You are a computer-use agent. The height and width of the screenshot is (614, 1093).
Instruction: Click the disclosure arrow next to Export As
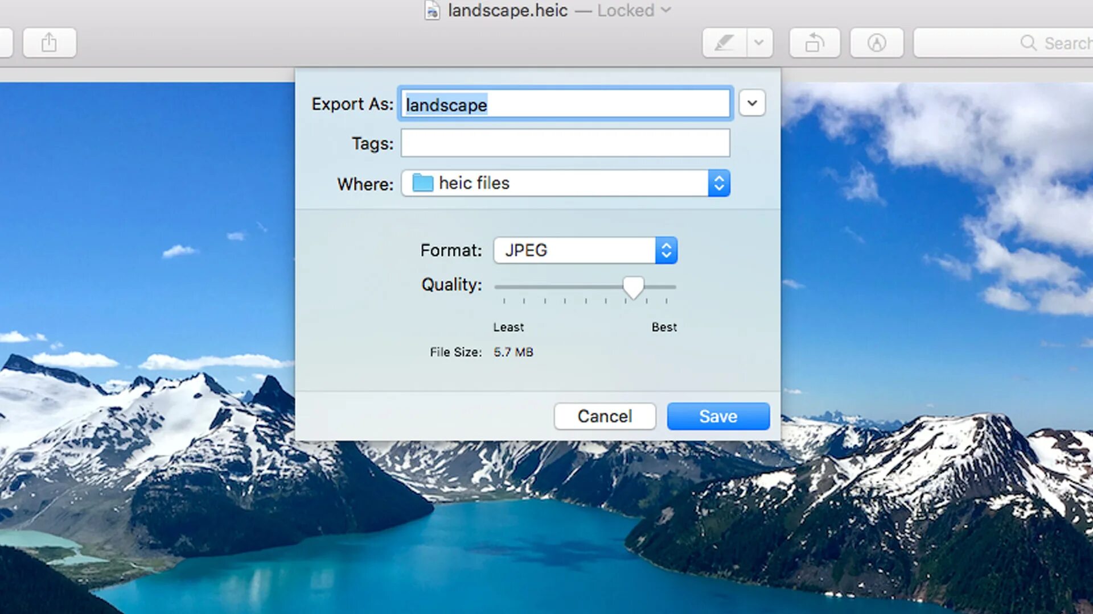[751, 104]
